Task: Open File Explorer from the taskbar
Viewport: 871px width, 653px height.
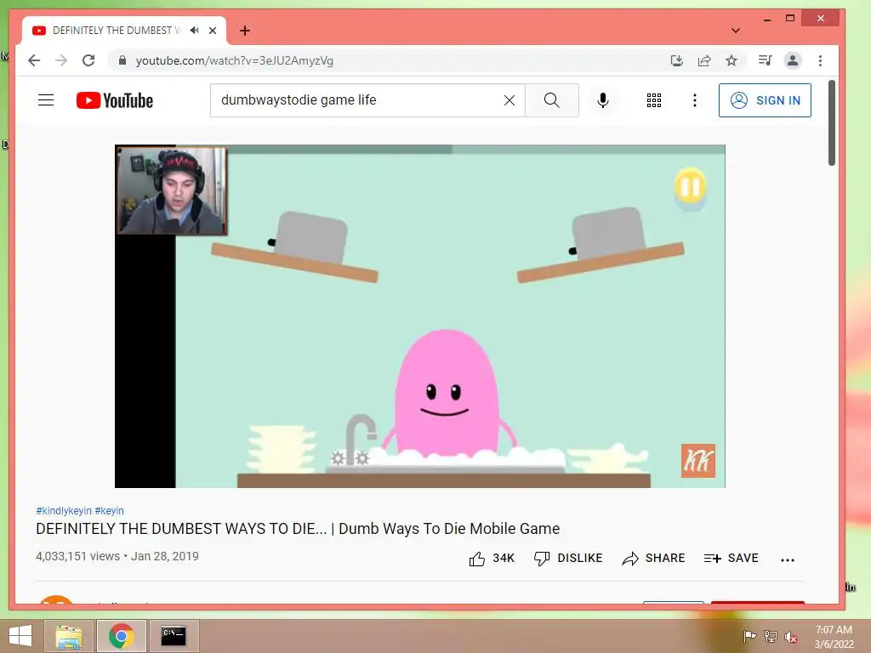Action: click(x=69, y=636)
